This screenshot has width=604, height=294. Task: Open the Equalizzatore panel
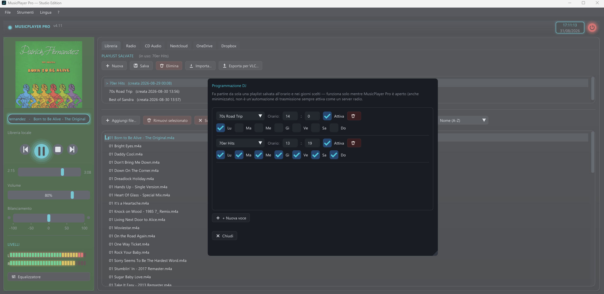49,277
